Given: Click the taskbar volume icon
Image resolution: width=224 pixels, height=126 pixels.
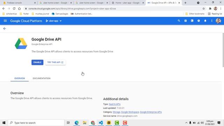Looking at the screenshot, I should pos(202,123).
